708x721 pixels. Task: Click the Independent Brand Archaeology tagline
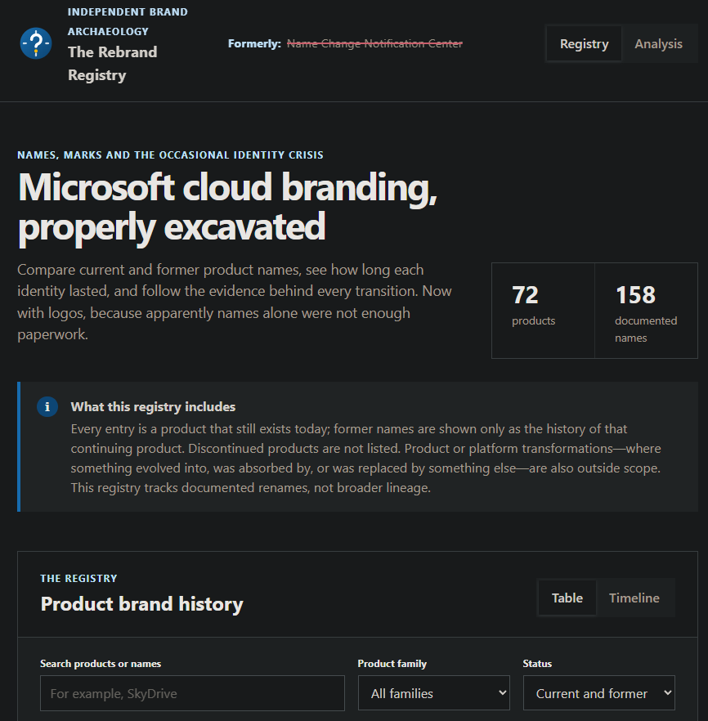pyautogui.click(x=128, y=21)
